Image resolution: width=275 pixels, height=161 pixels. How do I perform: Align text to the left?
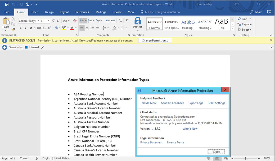click(x=82, y=28)
